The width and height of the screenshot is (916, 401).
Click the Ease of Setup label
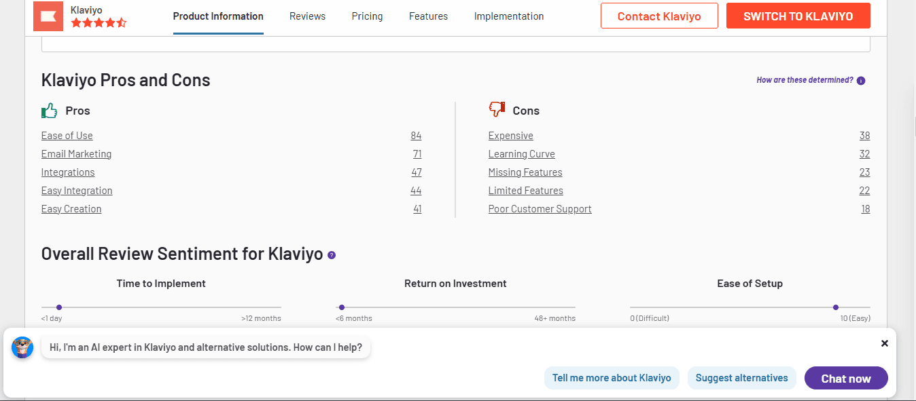tap(750, 284)
